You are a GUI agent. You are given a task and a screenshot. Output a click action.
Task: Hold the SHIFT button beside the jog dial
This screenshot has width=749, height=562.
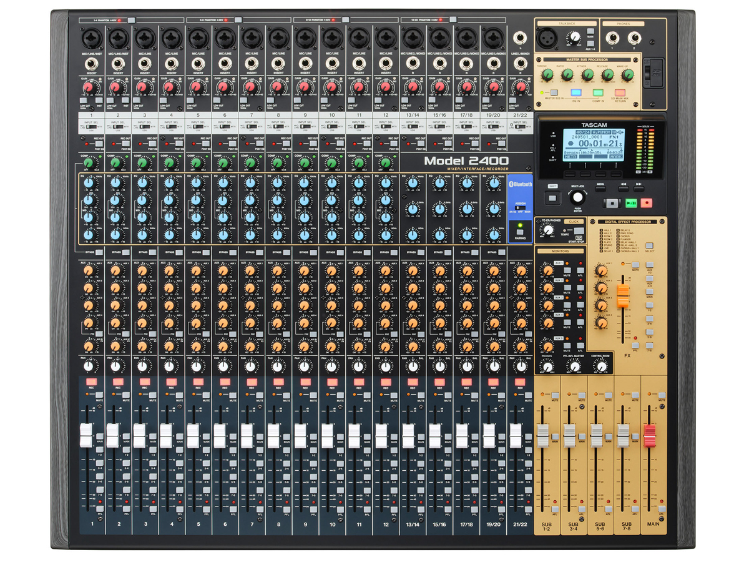click(x=552, y=199)
